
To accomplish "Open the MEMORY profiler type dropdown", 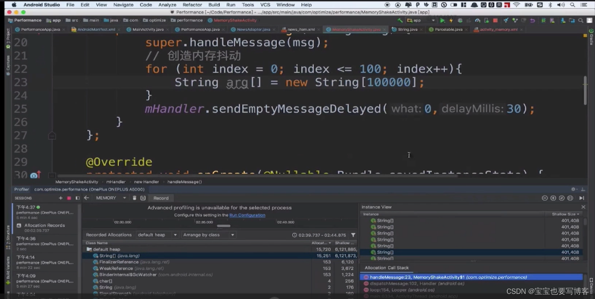I will 111,198.
